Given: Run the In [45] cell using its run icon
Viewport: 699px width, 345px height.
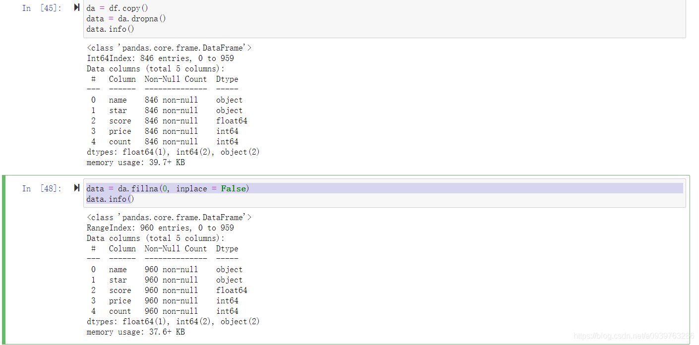Looking at the screenshot, I should (x=77, y=8).
